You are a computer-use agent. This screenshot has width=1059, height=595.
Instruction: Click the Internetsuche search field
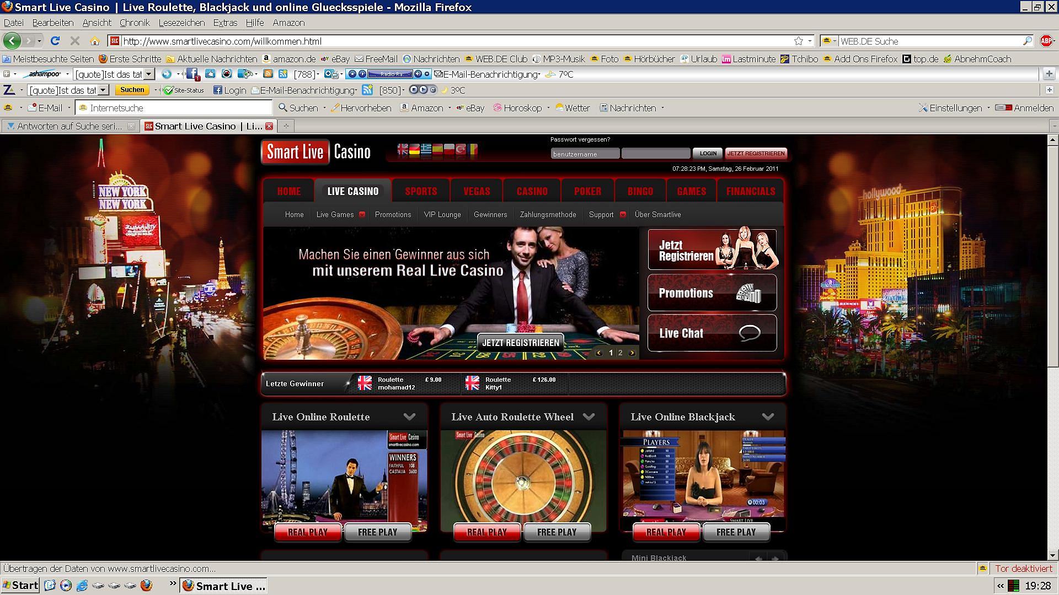coord(175,107)
